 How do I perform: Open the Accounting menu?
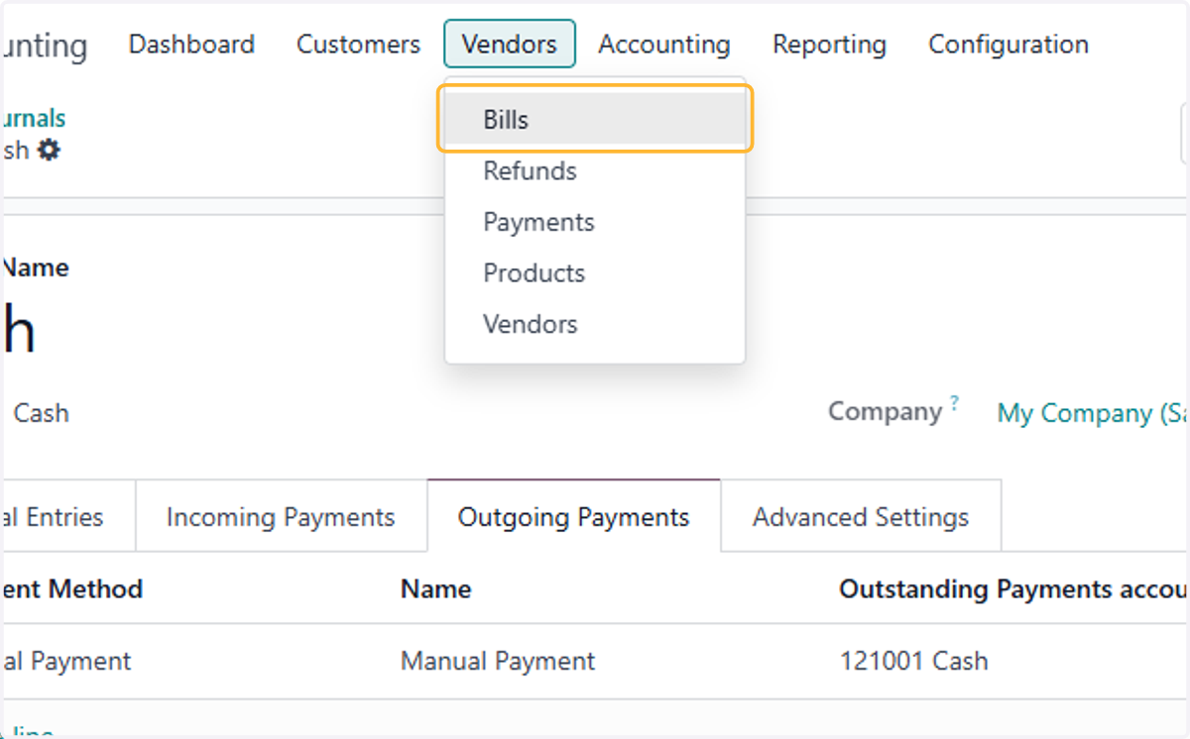tap(664, 45)
